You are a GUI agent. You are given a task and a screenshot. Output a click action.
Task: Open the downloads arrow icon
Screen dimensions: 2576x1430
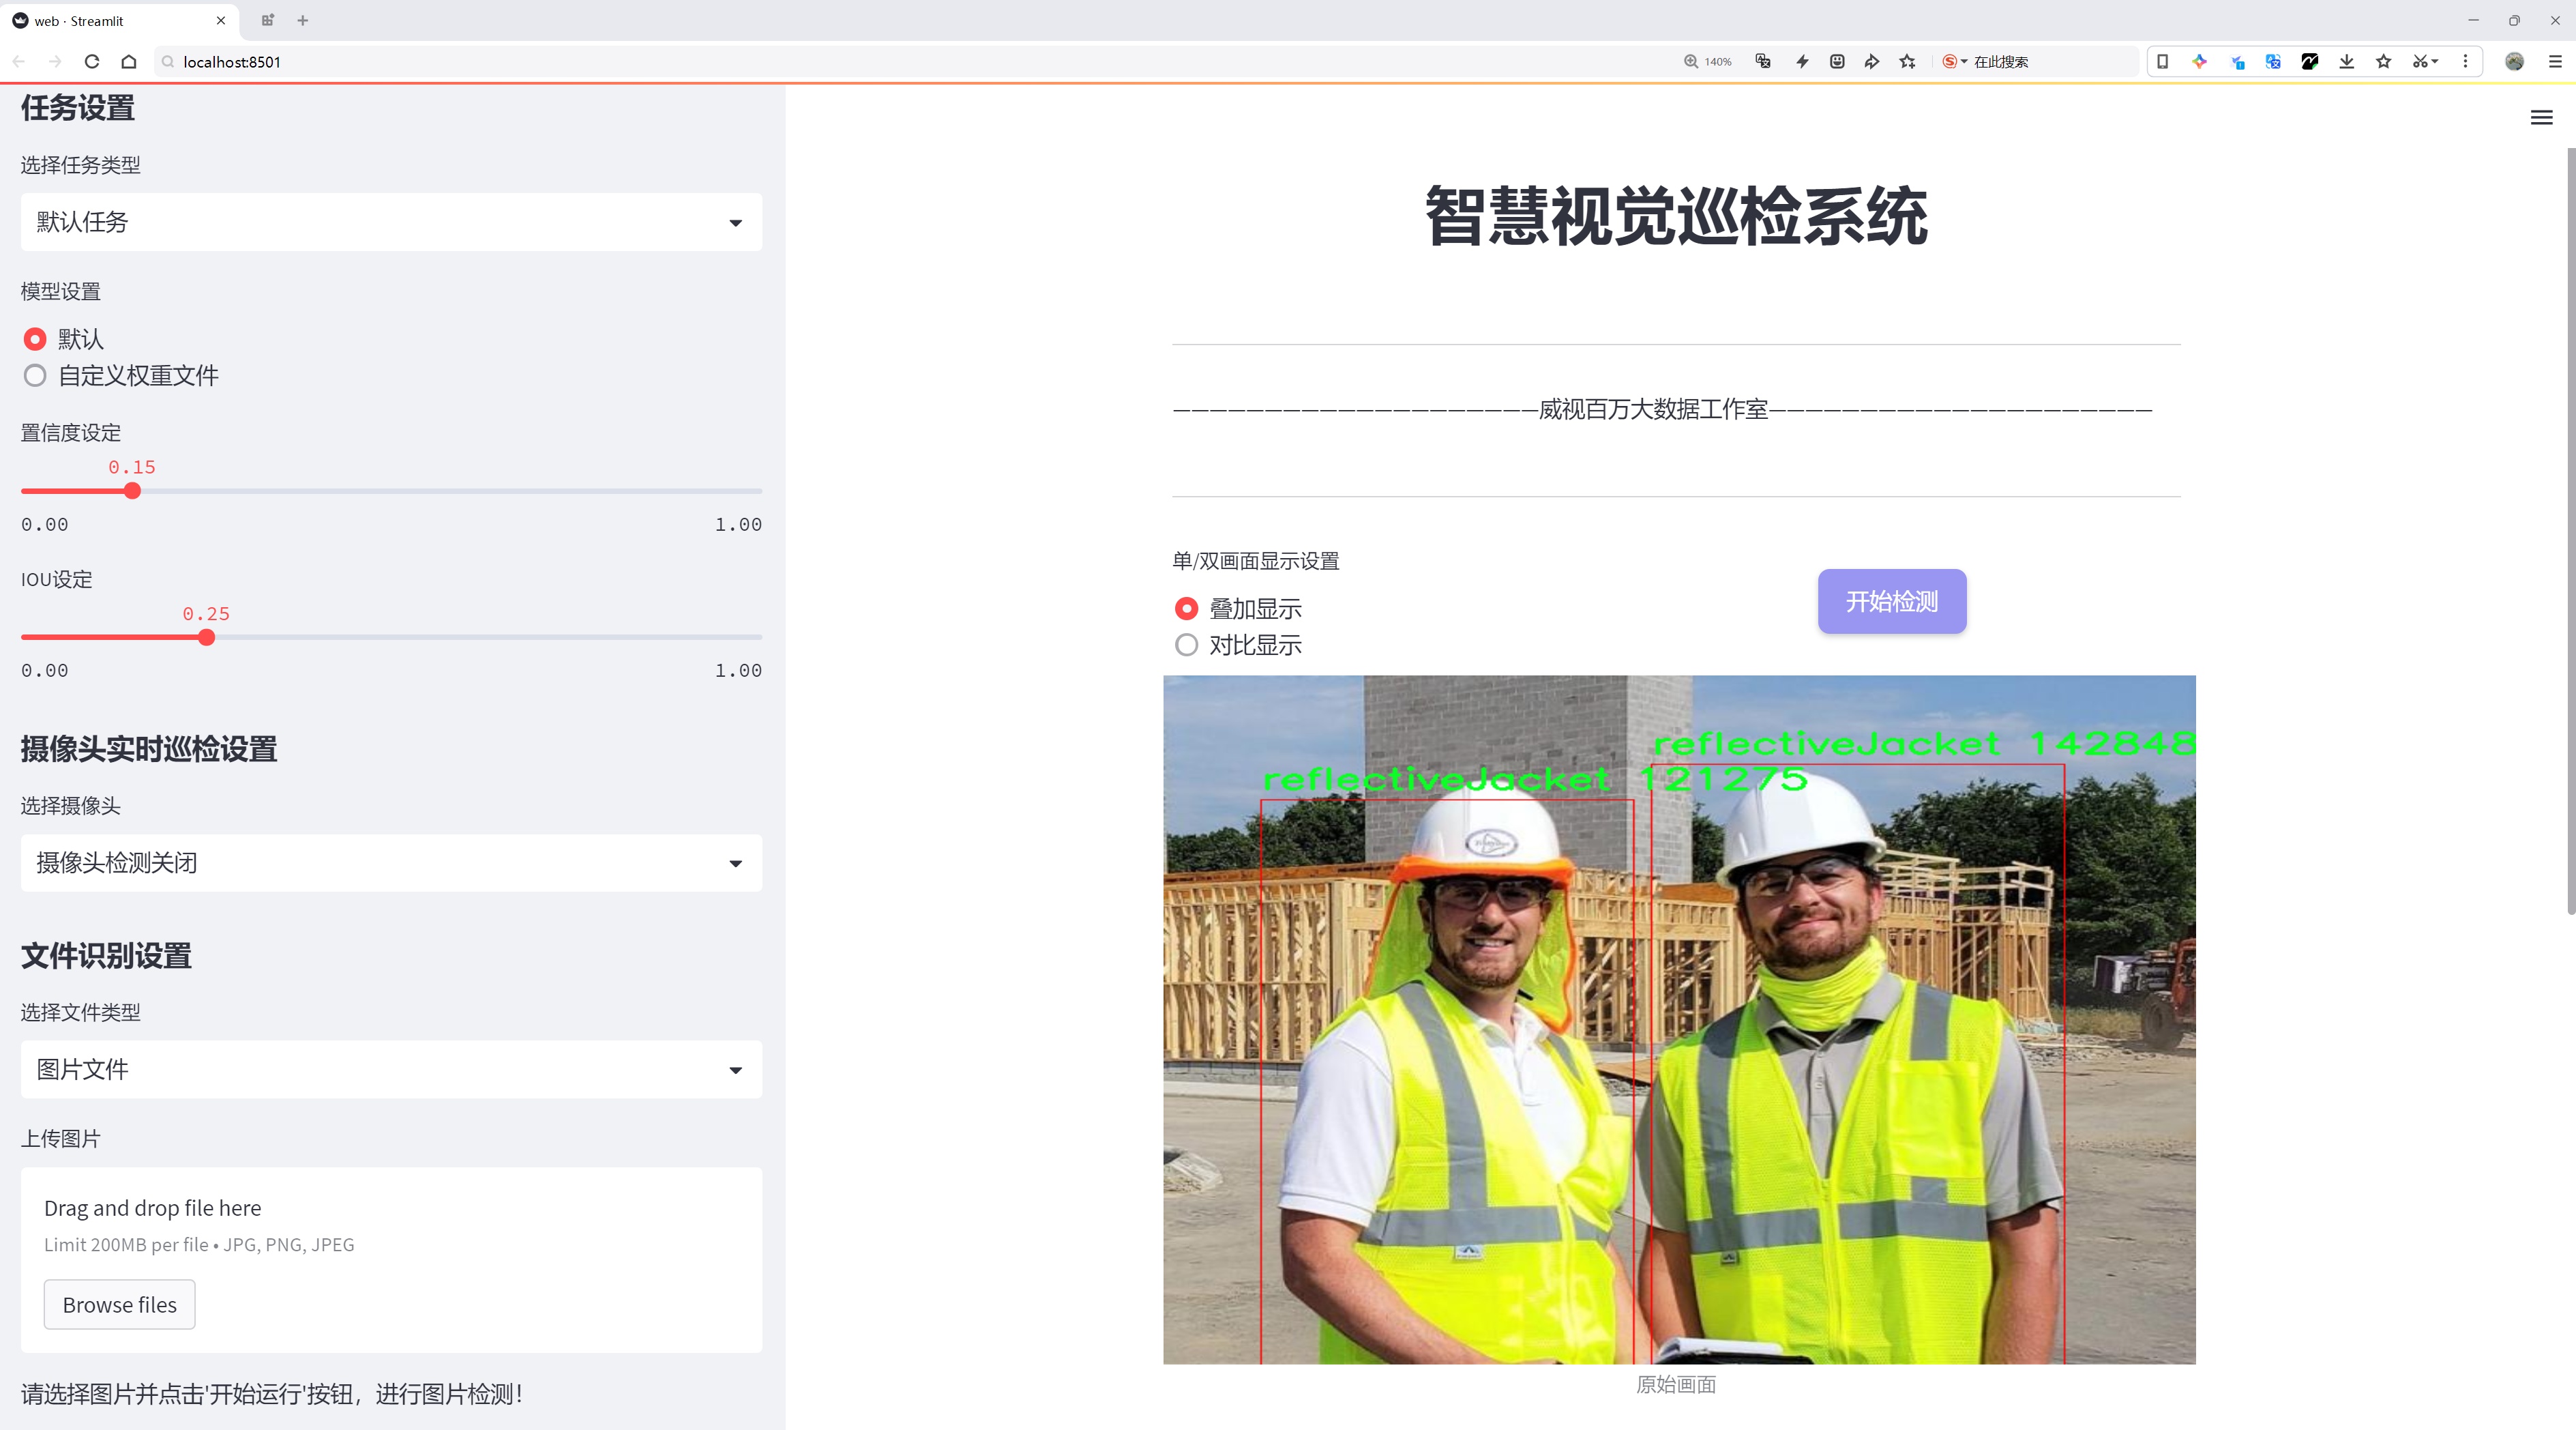pos(2346,62)
